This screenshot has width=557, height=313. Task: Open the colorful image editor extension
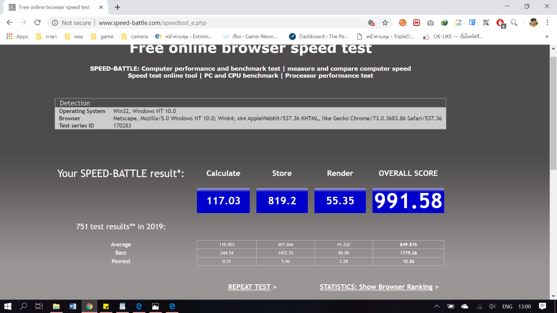pyautogui.click(x=458, y=23)
